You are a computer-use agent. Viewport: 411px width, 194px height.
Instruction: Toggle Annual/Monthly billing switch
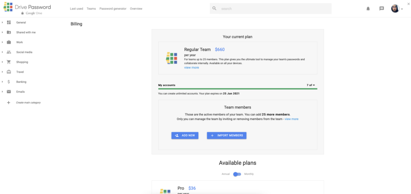237,174
